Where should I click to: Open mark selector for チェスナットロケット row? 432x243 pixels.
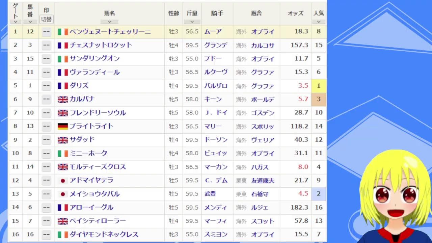(46, 45)
